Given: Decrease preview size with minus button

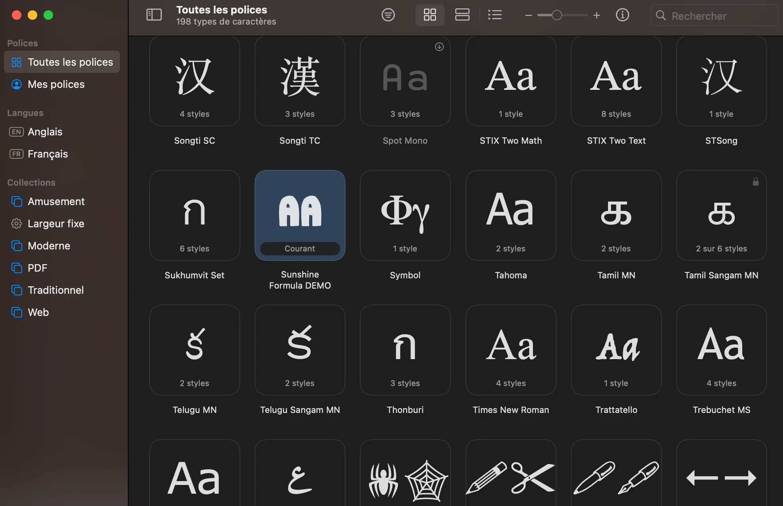Looking at the screenshot, I should pyautogui.click(x=528, y=15).
